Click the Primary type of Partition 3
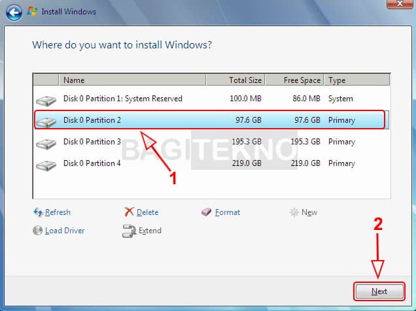This screenshot has width=416, height=311. tap(341, 142)
